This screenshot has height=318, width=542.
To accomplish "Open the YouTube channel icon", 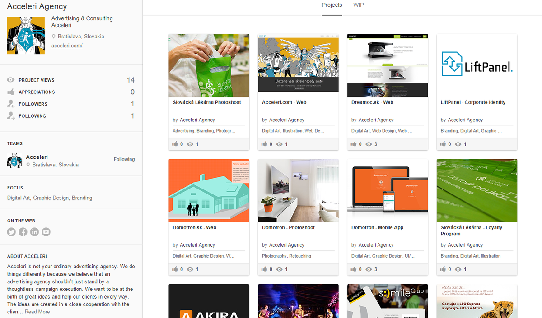I will pyautogui.click(x=46, y=232).
